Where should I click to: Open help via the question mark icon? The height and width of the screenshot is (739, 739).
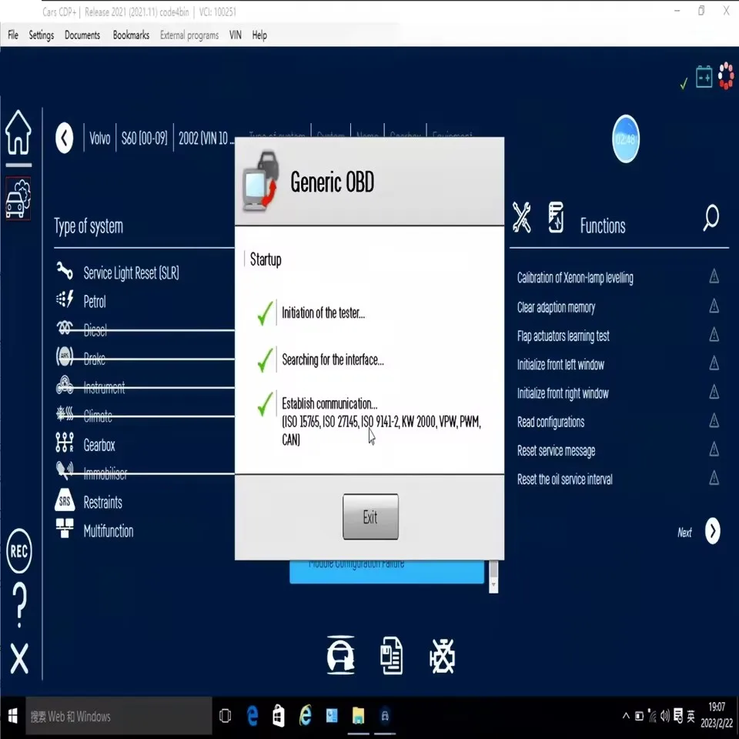coord(18,604)
